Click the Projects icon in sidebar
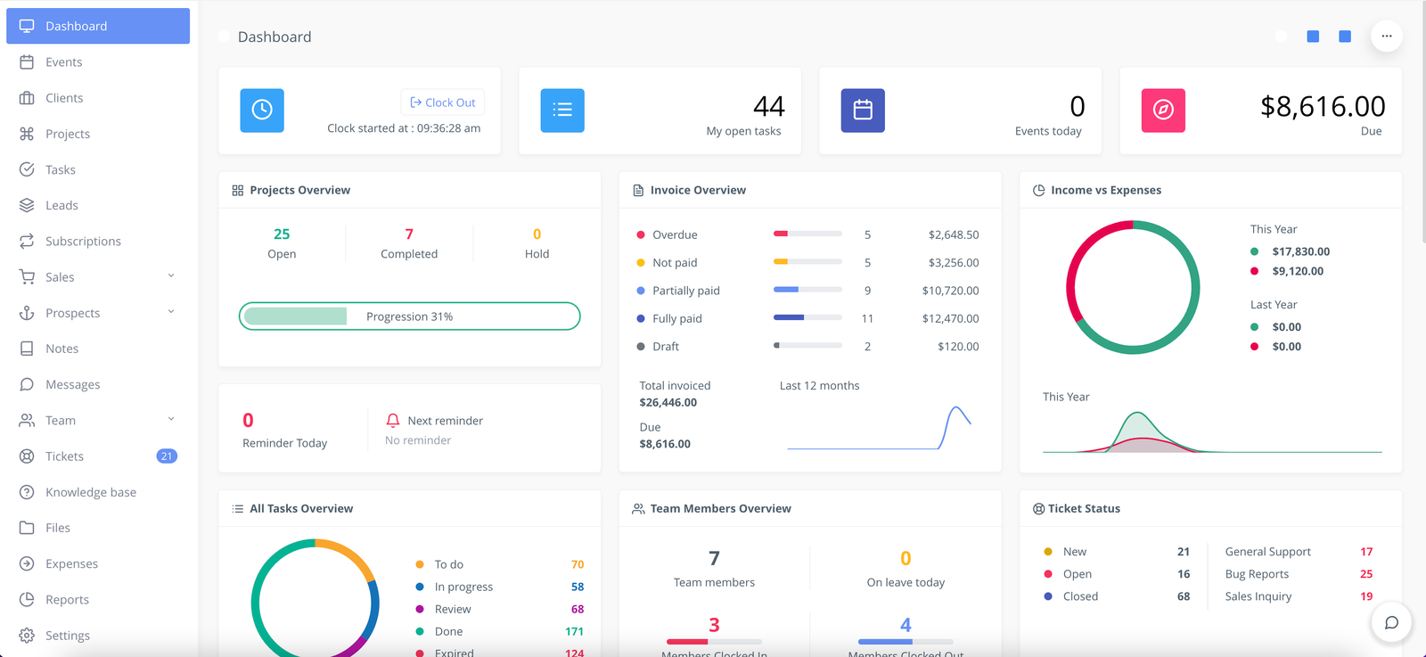1426x657 pixels. click(27, 134)
